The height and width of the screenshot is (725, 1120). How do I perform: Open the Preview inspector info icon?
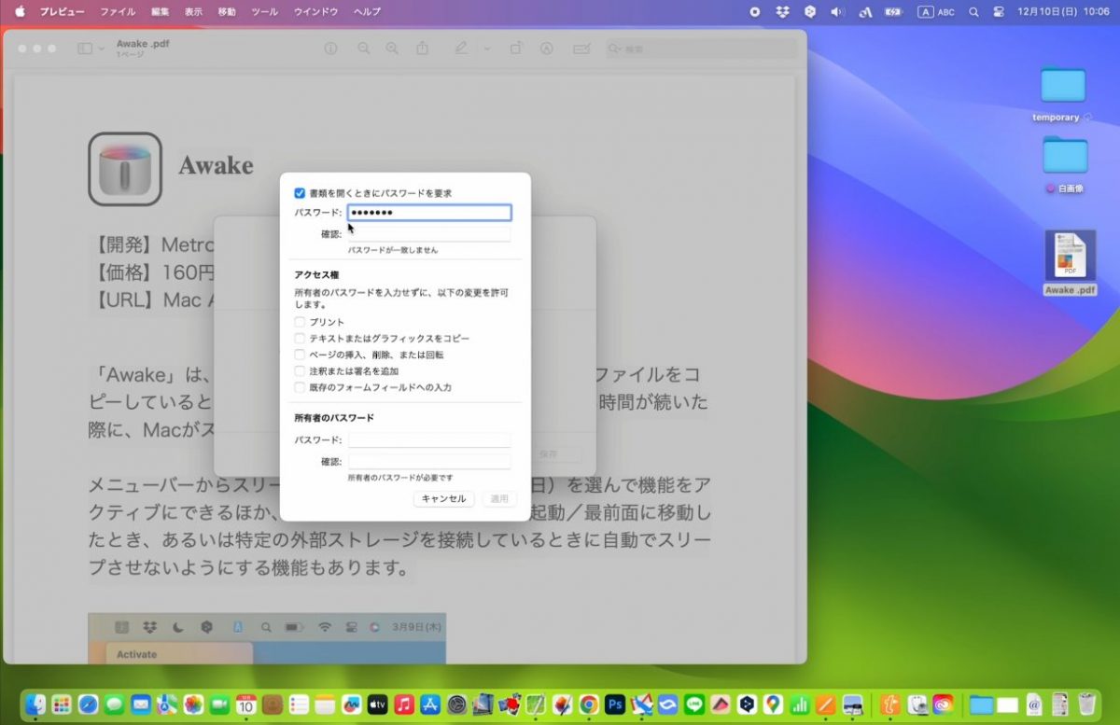330,49
